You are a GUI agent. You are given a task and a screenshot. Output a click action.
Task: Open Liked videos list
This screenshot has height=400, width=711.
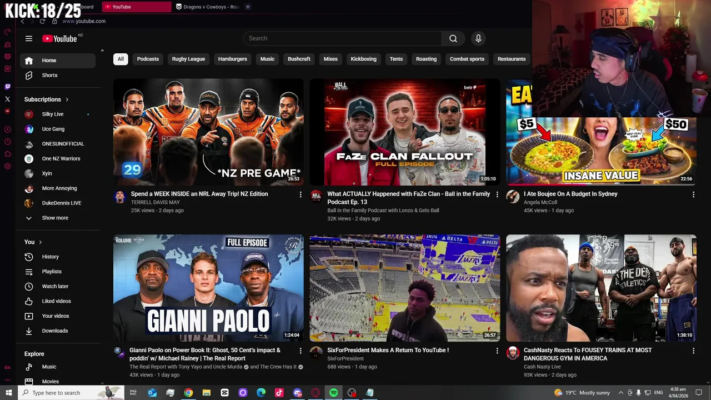tap(58, 301)
